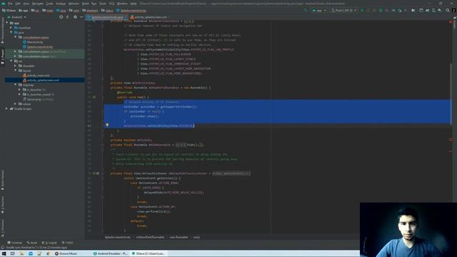Open the Logcat tool window

coord(49,243)
